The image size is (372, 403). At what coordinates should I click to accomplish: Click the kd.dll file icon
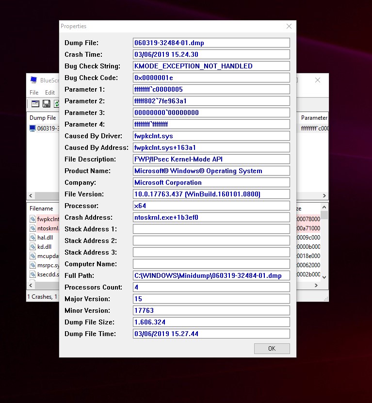pos(32,247)
